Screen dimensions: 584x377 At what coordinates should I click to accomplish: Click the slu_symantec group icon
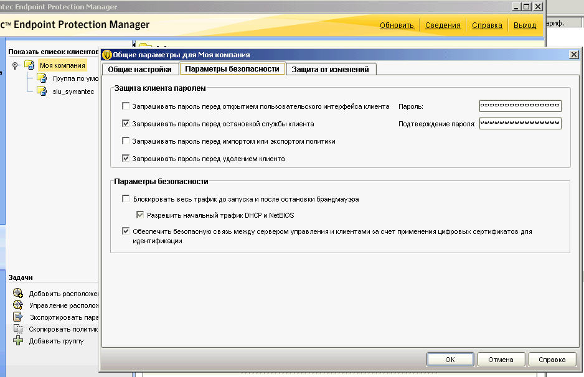pyautogui.click(x=42, y=91)
